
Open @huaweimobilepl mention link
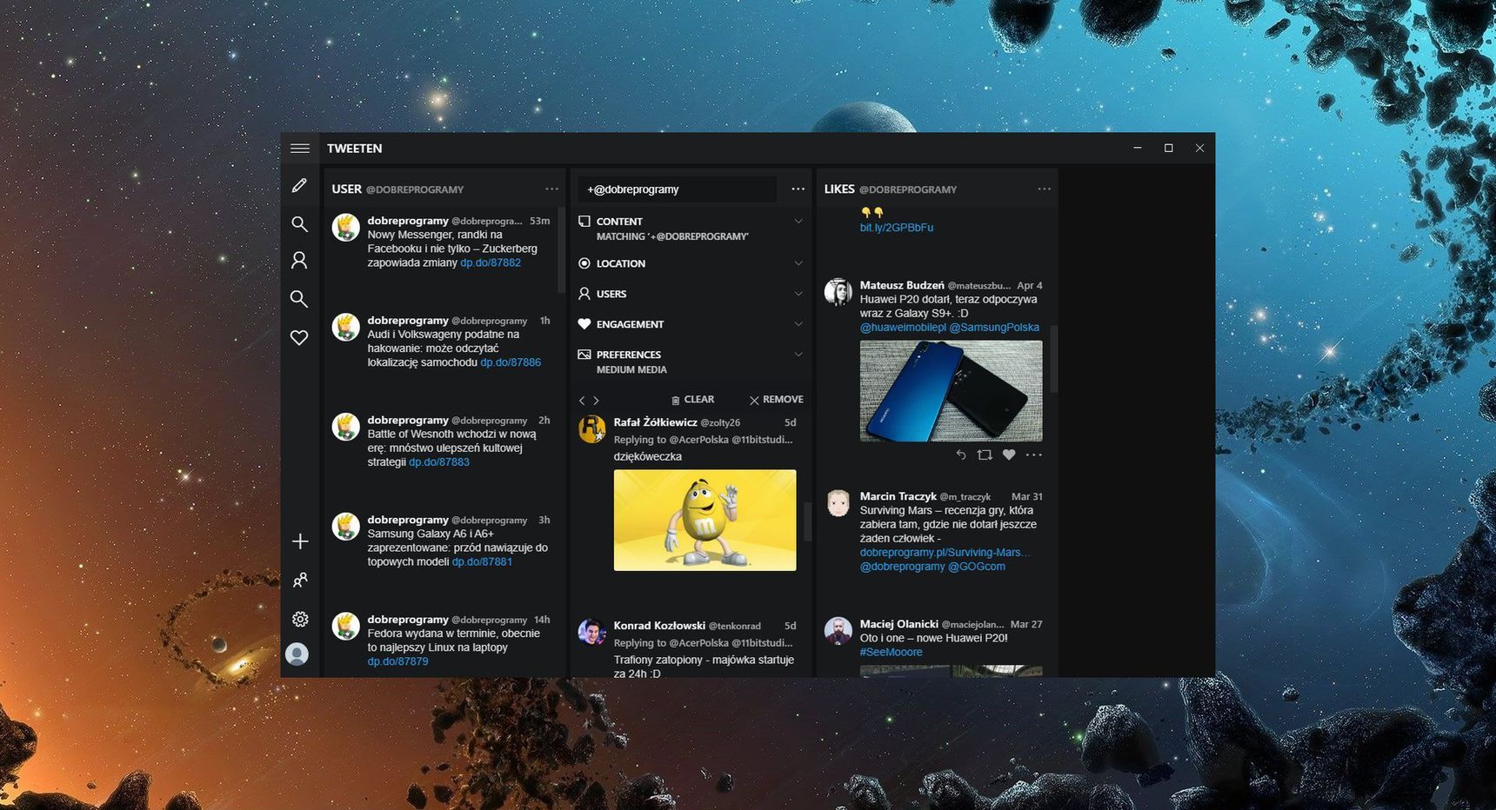tap(903, 328)
